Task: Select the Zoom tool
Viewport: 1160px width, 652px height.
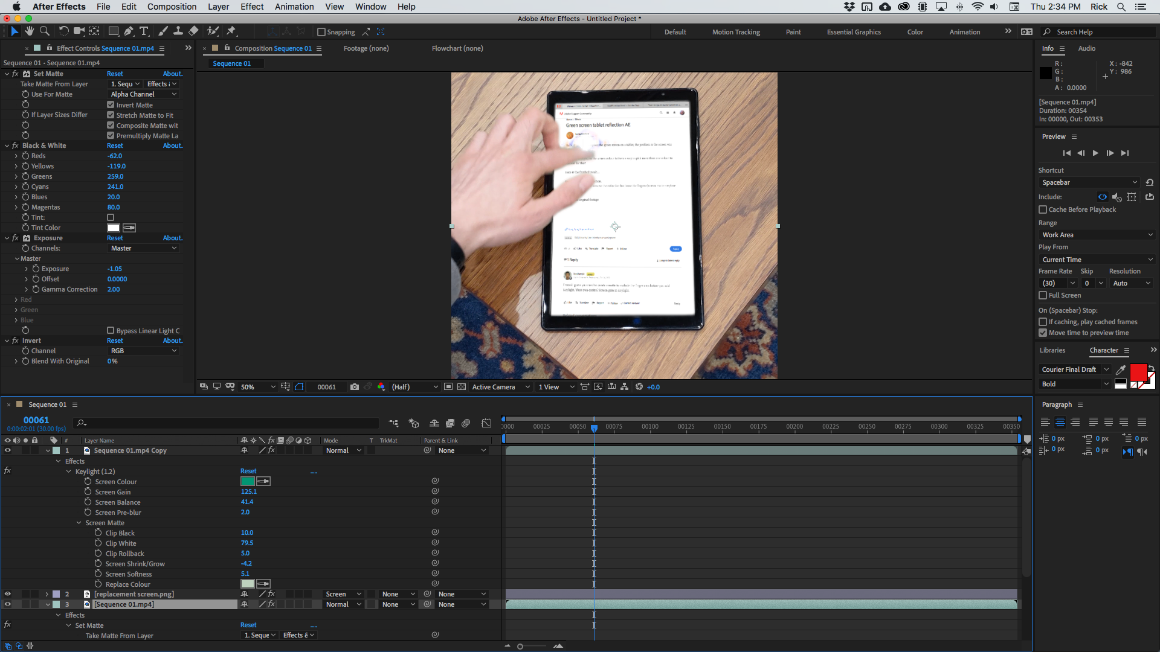Action: (44, 31)
